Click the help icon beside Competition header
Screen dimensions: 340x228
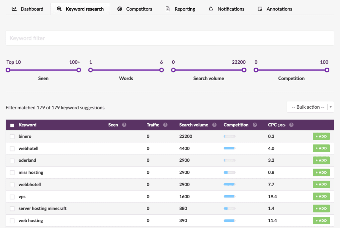(255, 125)
